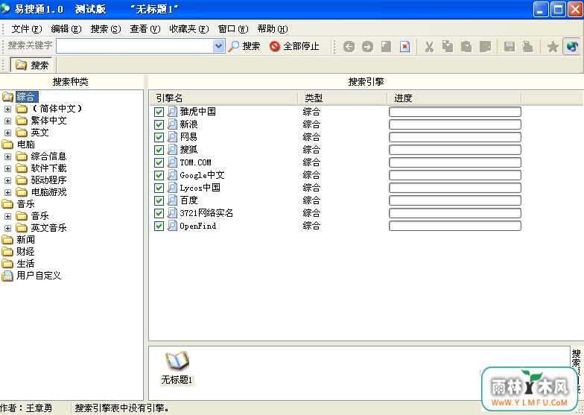This screenshot has height=415, width=584.
Task: Switch to the 搜索 tab
Action: [x=32, y=65]
